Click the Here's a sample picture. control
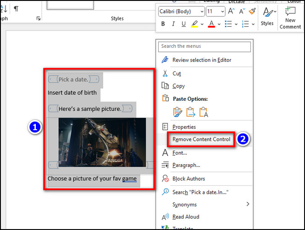The height and width of the screenshot is (230, 305). [x=90, y=109]
